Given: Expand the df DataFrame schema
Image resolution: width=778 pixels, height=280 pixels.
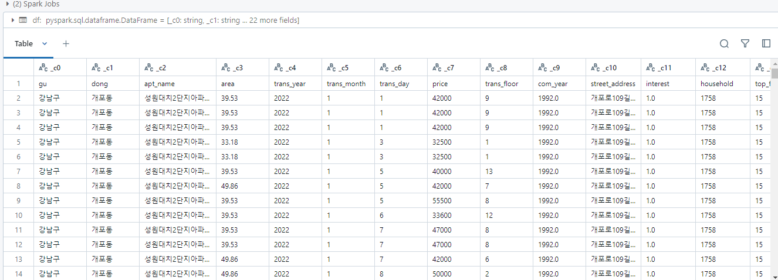Looking at the screenshot, I should pyautogui.click(x=12, y=21).
